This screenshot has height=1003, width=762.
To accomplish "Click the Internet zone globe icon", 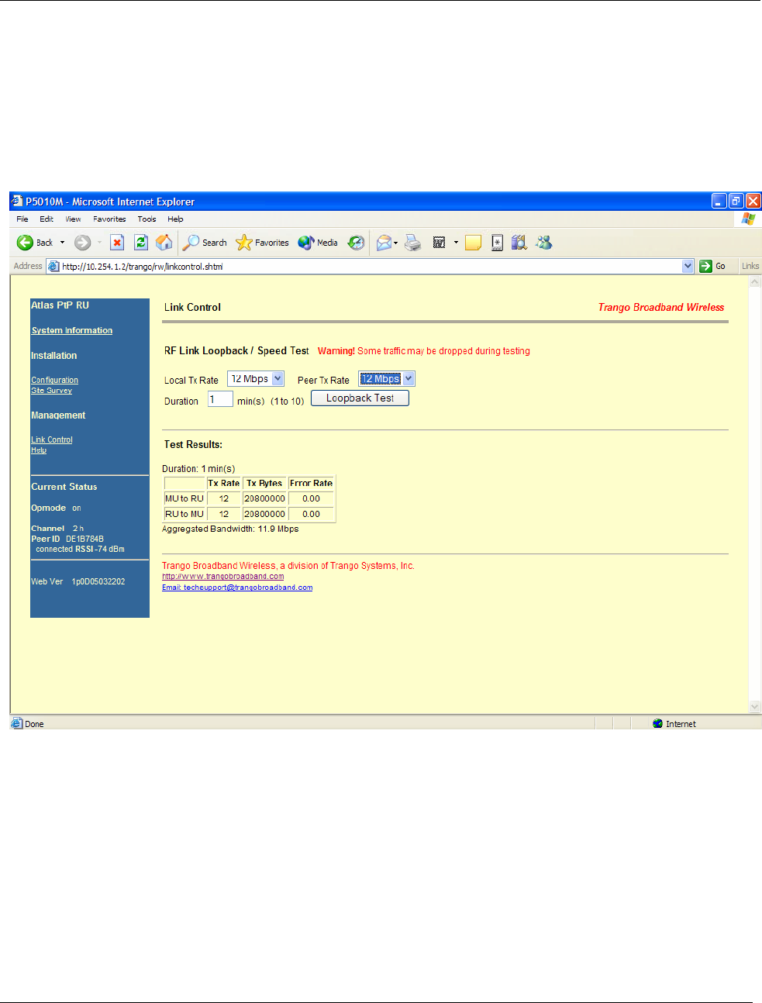I will click(x=658, y=723).
